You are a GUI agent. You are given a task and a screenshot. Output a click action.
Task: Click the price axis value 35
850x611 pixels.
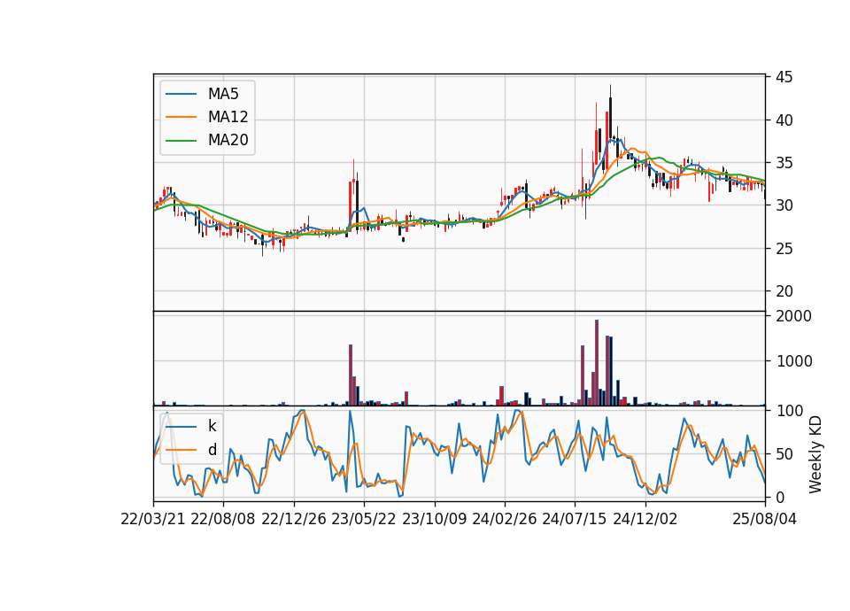(x=784, y=163)
